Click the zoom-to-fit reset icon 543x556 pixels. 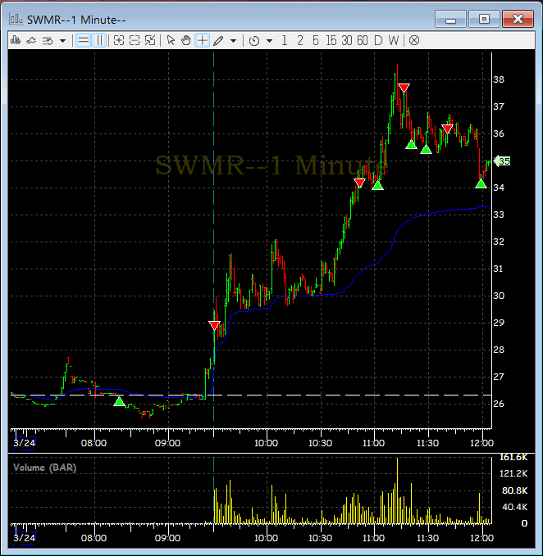(150, 40)
